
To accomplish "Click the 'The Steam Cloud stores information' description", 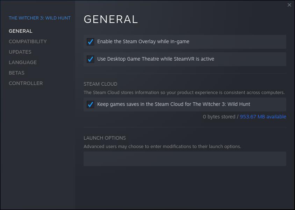I will click(x=184, y=92).
